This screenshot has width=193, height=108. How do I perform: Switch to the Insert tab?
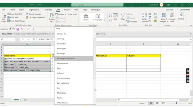coord(22,10)
